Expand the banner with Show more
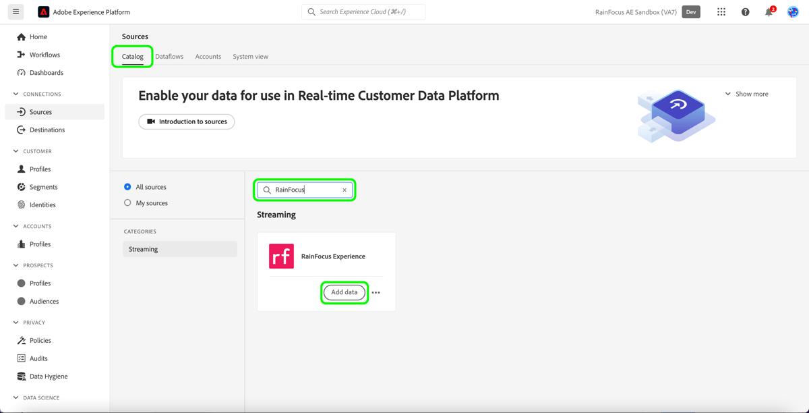The image size is (809, 413). tap(747, 94)
